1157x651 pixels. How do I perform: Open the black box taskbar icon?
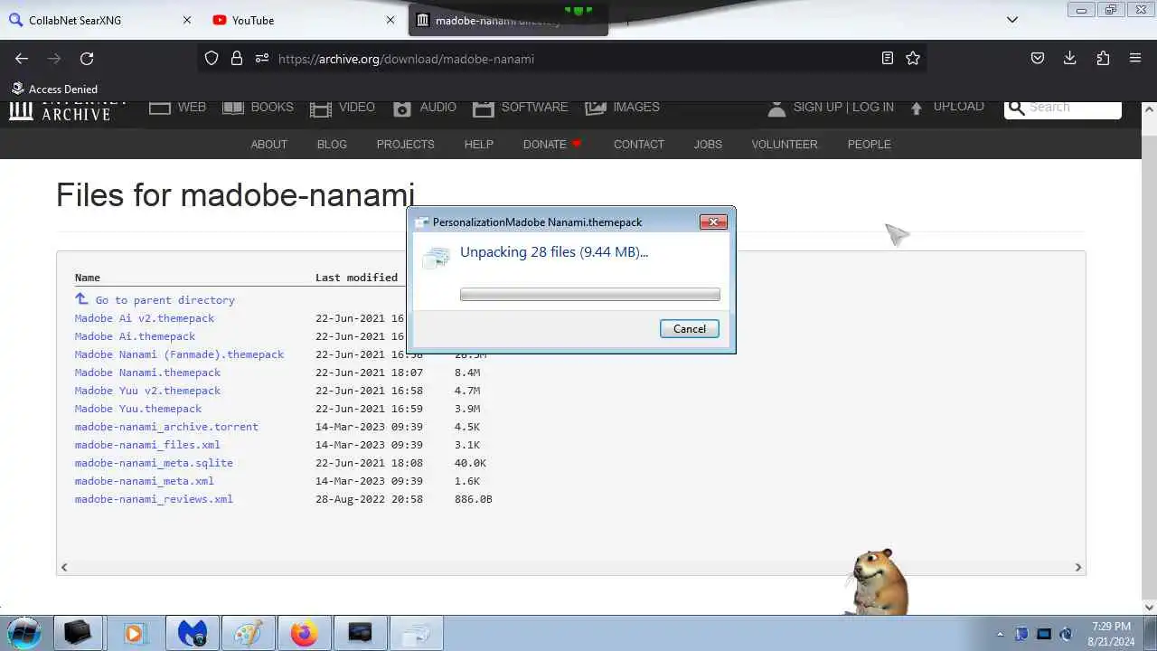(79, 634)
